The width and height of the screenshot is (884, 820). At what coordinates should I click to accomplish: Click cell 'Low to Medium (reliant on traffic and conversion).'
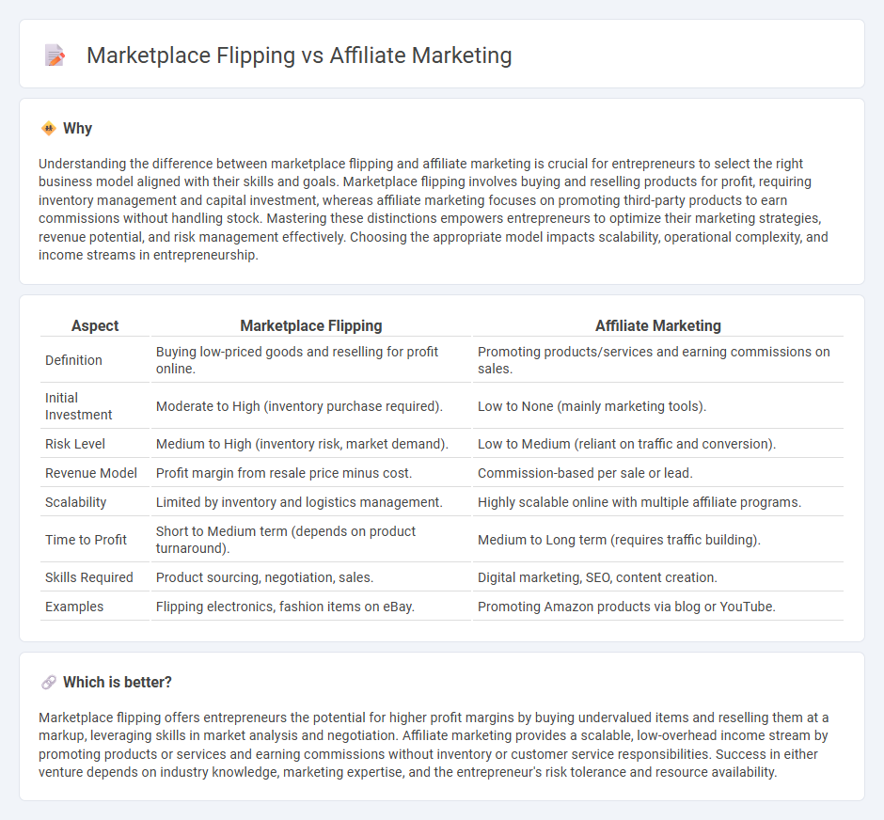point(658,444)
